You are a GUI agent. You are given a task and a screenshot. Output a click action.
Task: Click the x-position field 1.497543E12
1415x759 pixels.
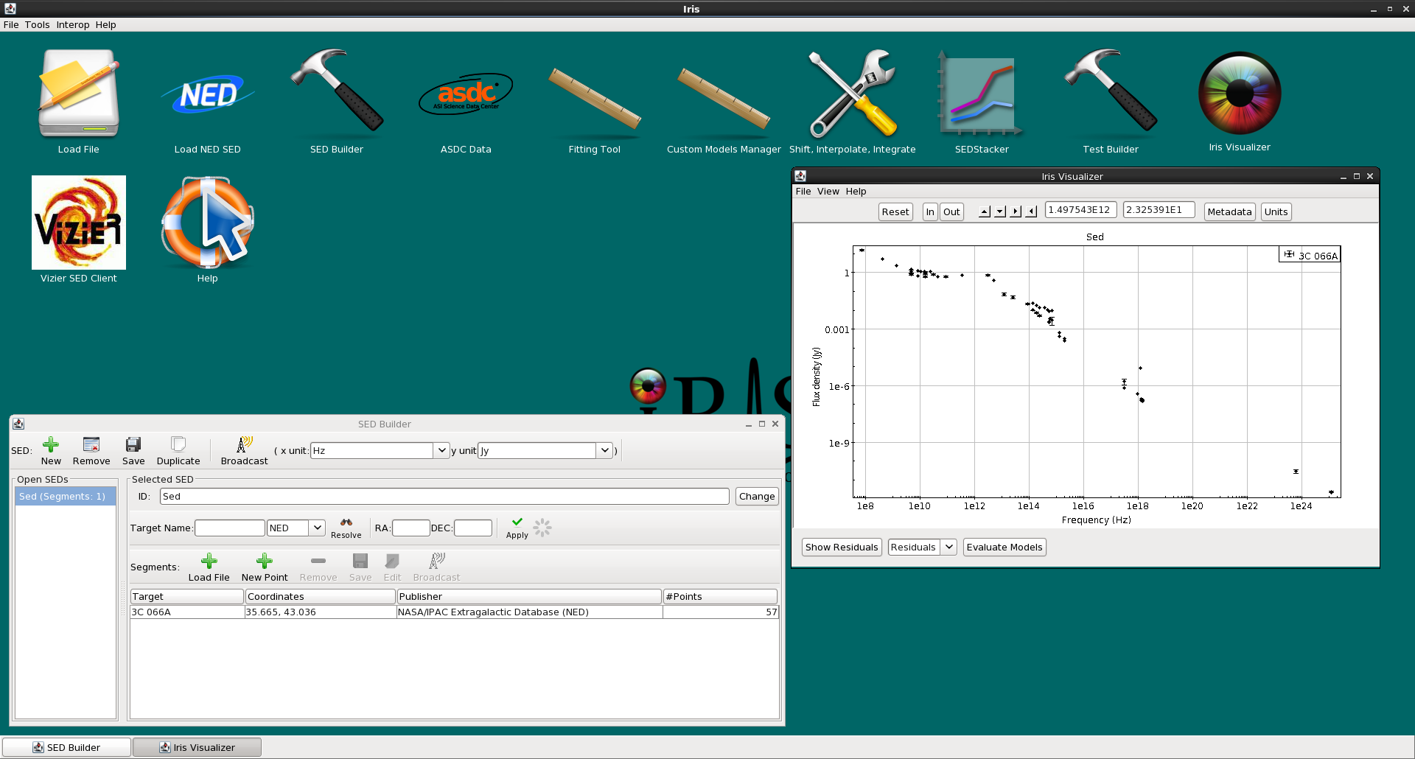pyautogui.click(x=1080, y=210)
